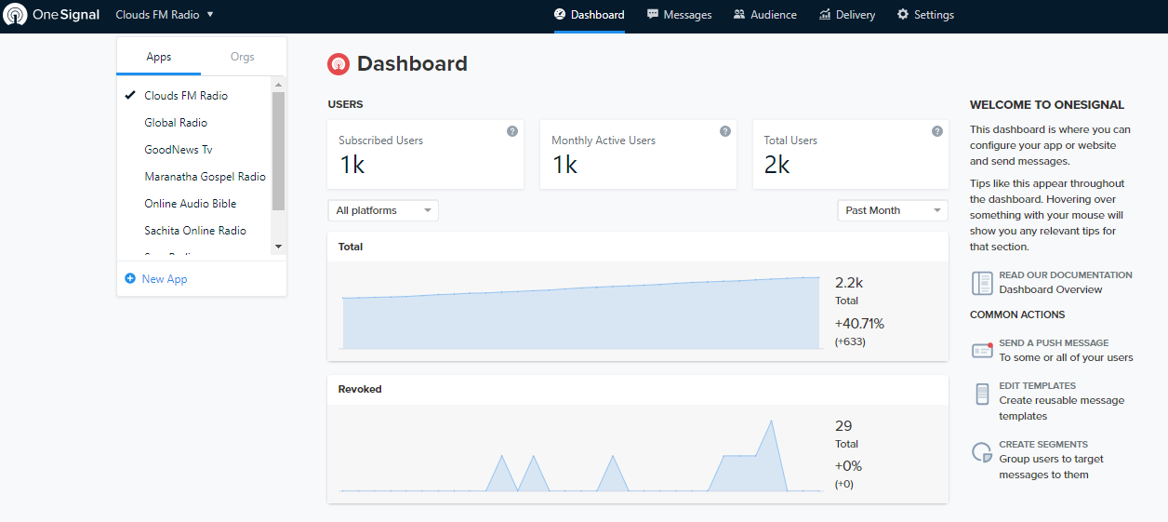Go to the Delivery menu
This screenshot has width=1168, height=522.
847,15
